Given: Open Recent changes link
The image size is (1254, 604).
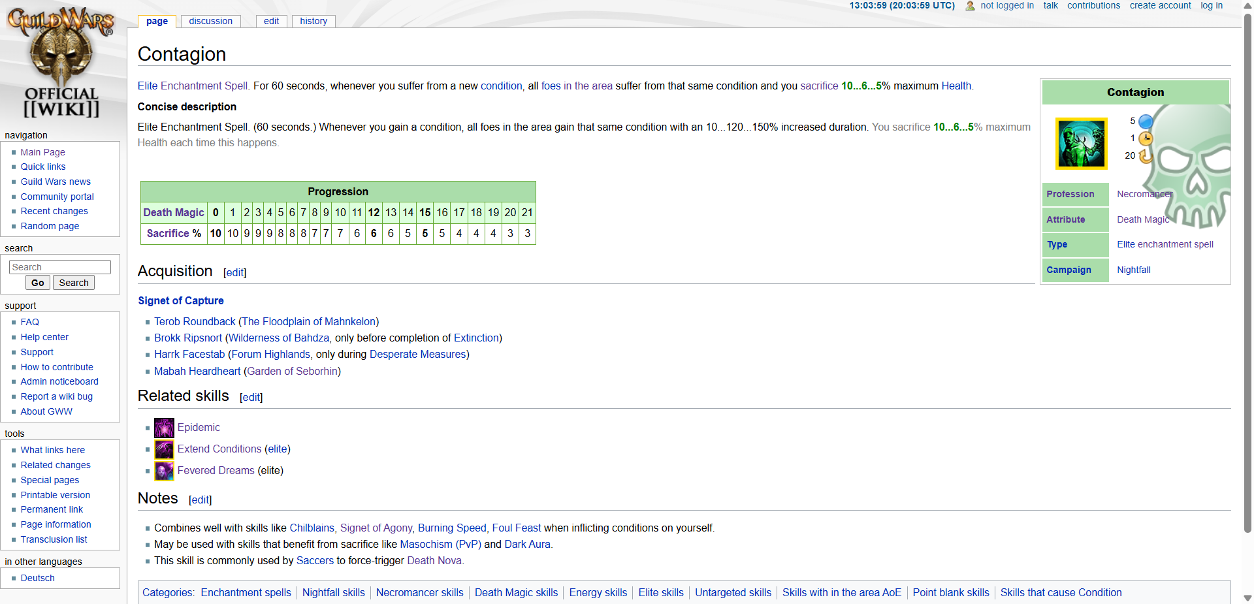Looking at the screenshot, I should click(54, 211).
